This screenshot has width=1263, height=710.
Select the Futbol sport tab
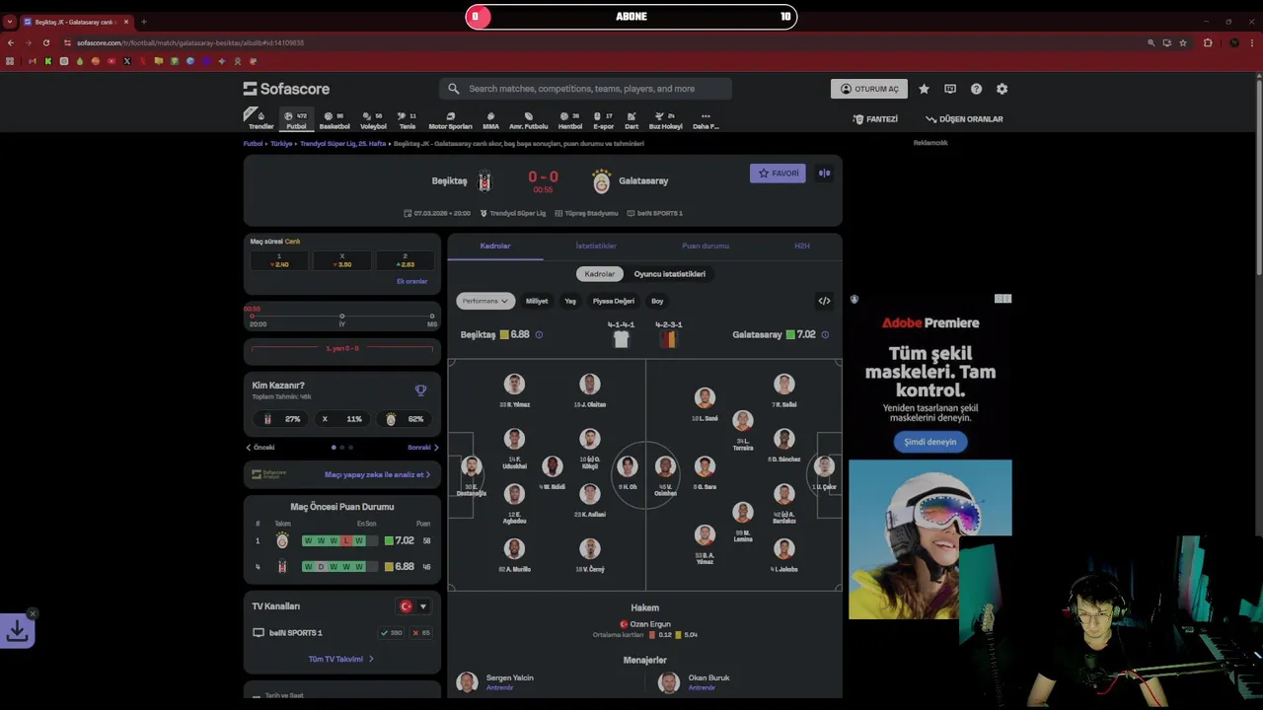296,120
